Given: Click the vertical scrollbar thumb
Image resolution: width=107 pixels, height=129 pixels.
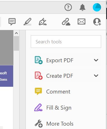Looking at the screenshot, I should [17, 43].
